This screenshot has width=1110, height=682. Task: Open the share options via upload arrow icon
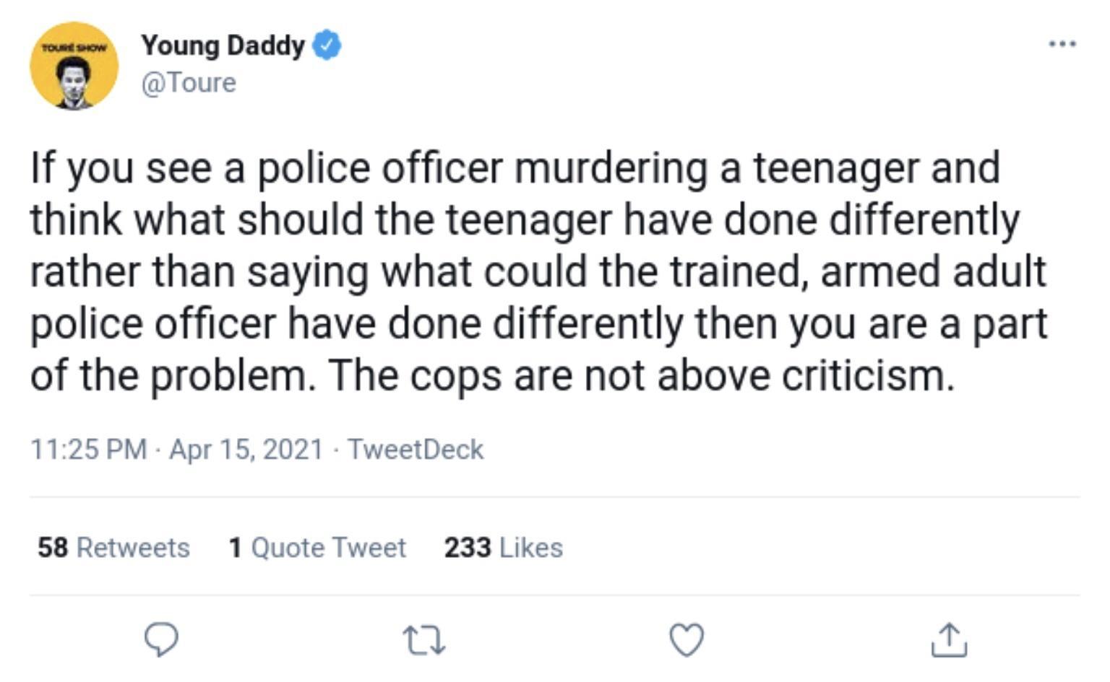[x=947, y=638]
